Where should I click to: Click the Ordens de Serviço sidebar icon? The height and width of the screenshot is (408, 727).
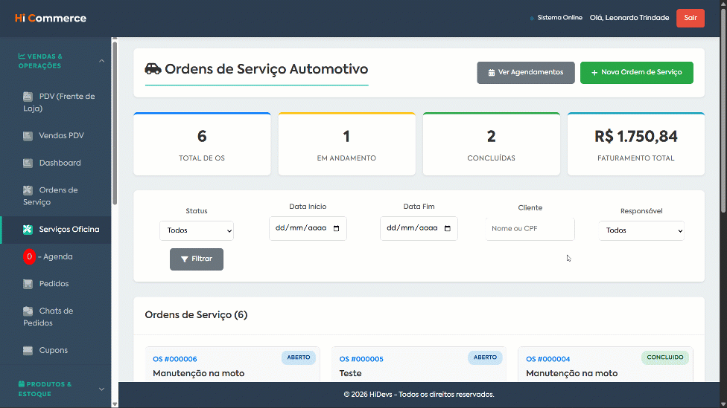[x=28, y=190]
